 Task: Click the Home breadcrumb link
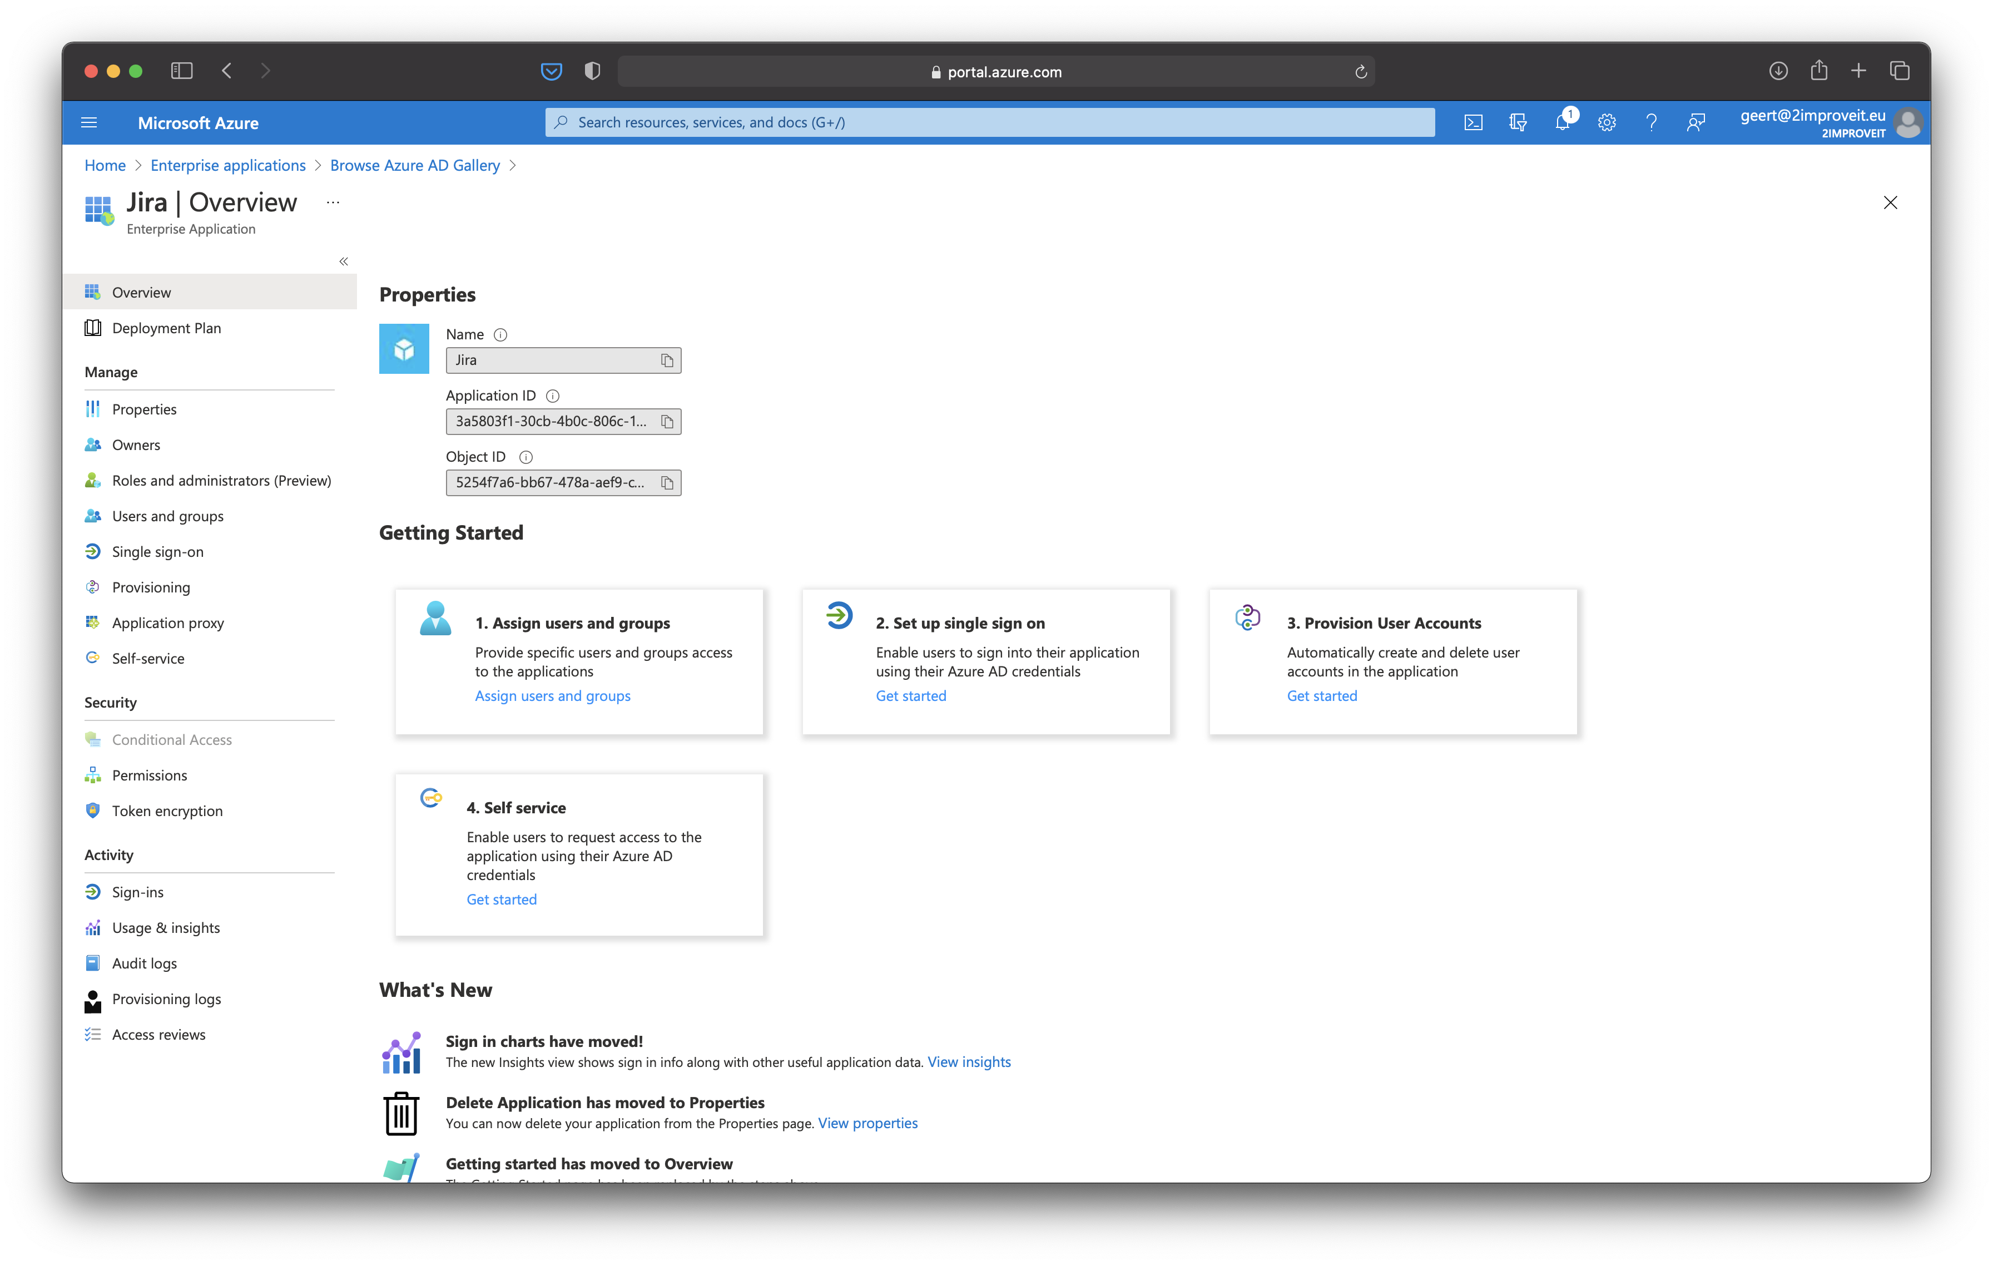pyautogui.click(x=105, y=166)
